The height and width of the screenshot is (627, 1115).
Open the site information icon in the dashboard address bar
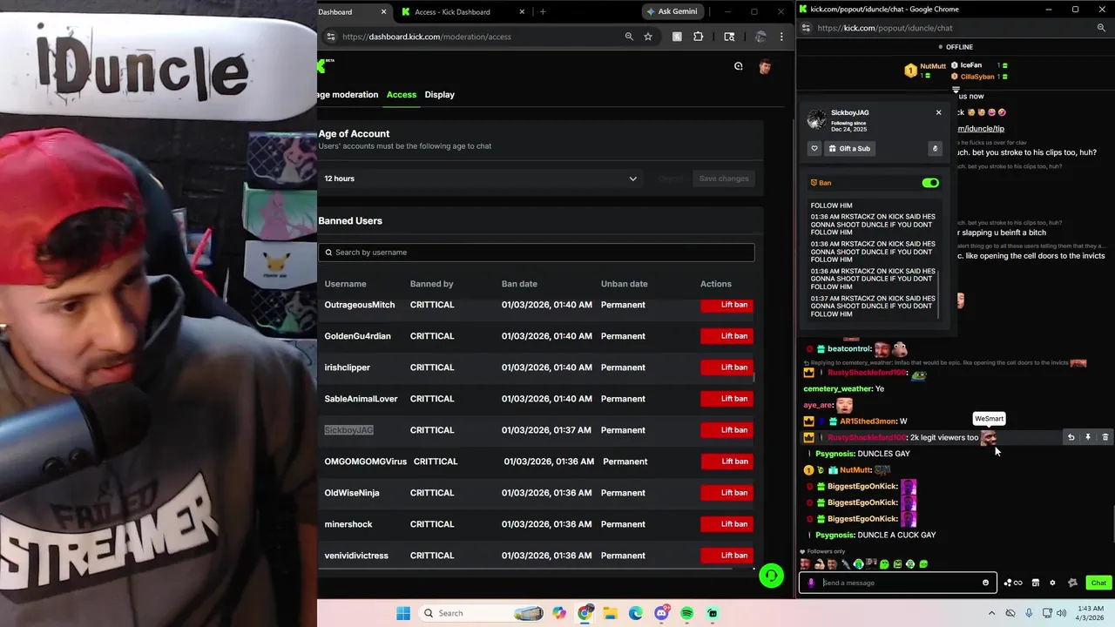coord(330,37)
